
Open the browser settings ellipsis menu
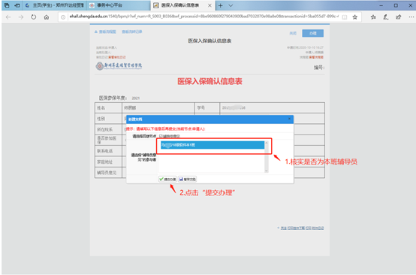(x=411, y=17)
